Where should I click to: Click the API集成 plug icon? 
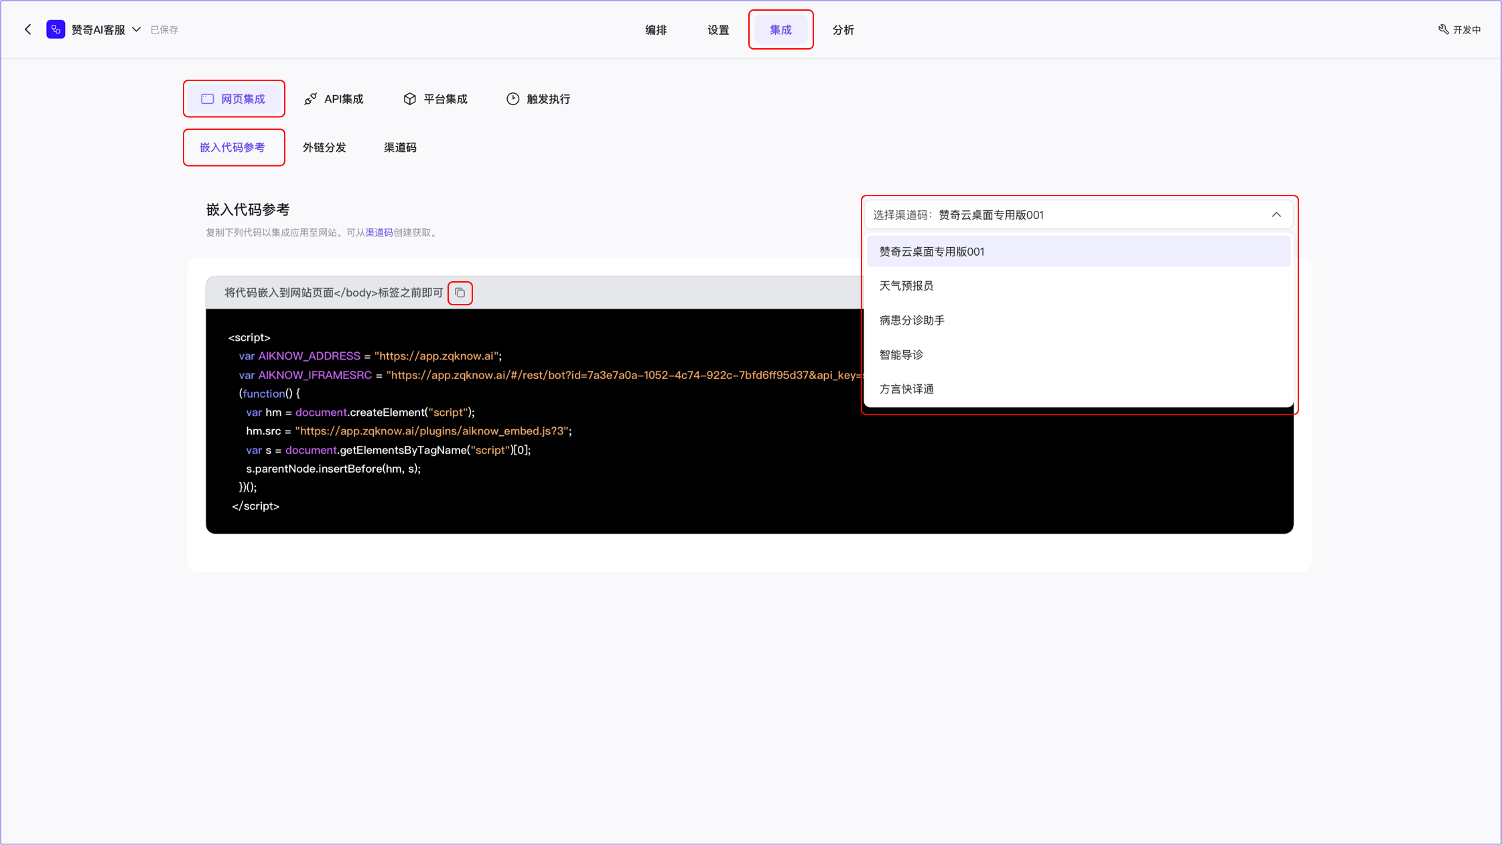(x=310, y=99)
